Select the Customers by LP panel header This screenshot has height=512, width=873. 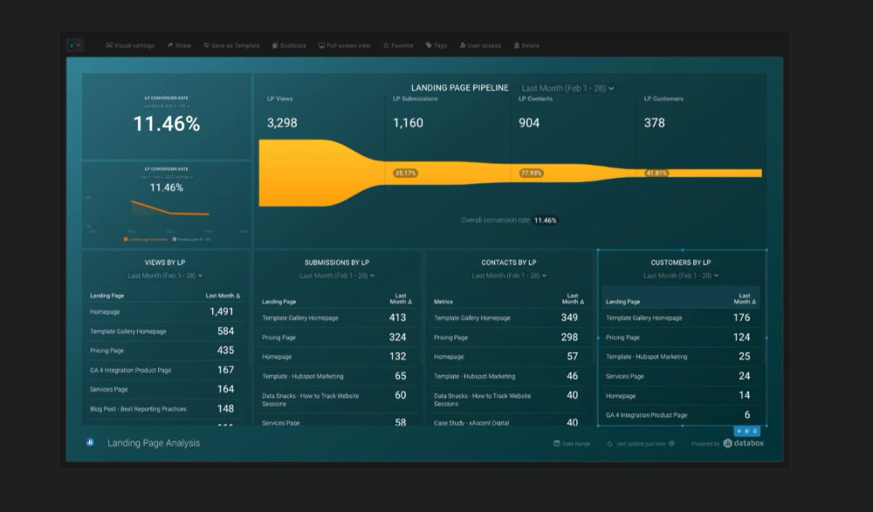click(682, 263)
